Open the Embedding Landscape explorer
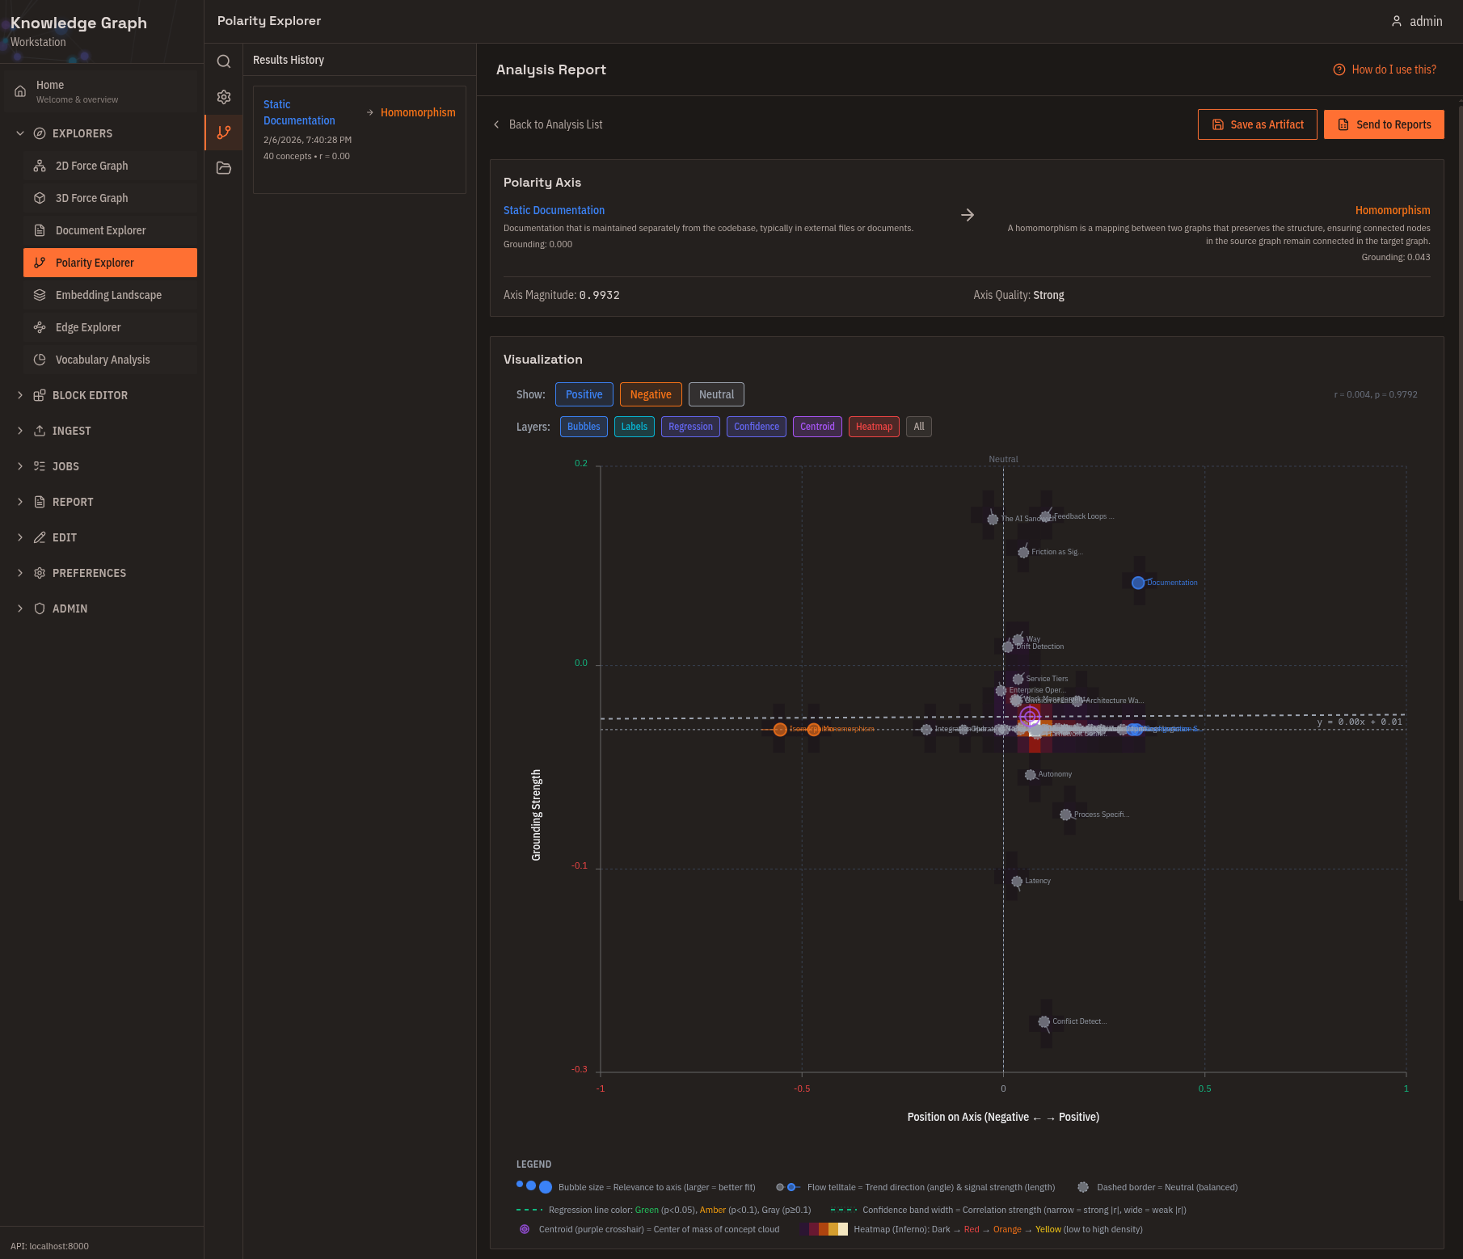 (x=108, y=294)
